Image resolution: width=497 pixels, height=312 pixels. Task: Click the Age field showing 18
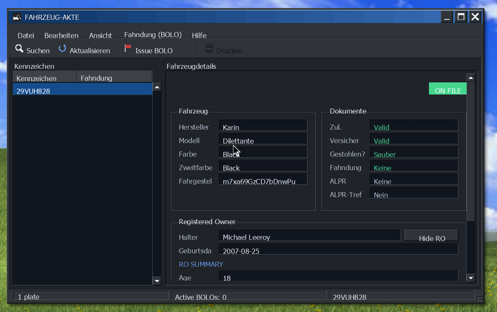[x=338, y=276]
